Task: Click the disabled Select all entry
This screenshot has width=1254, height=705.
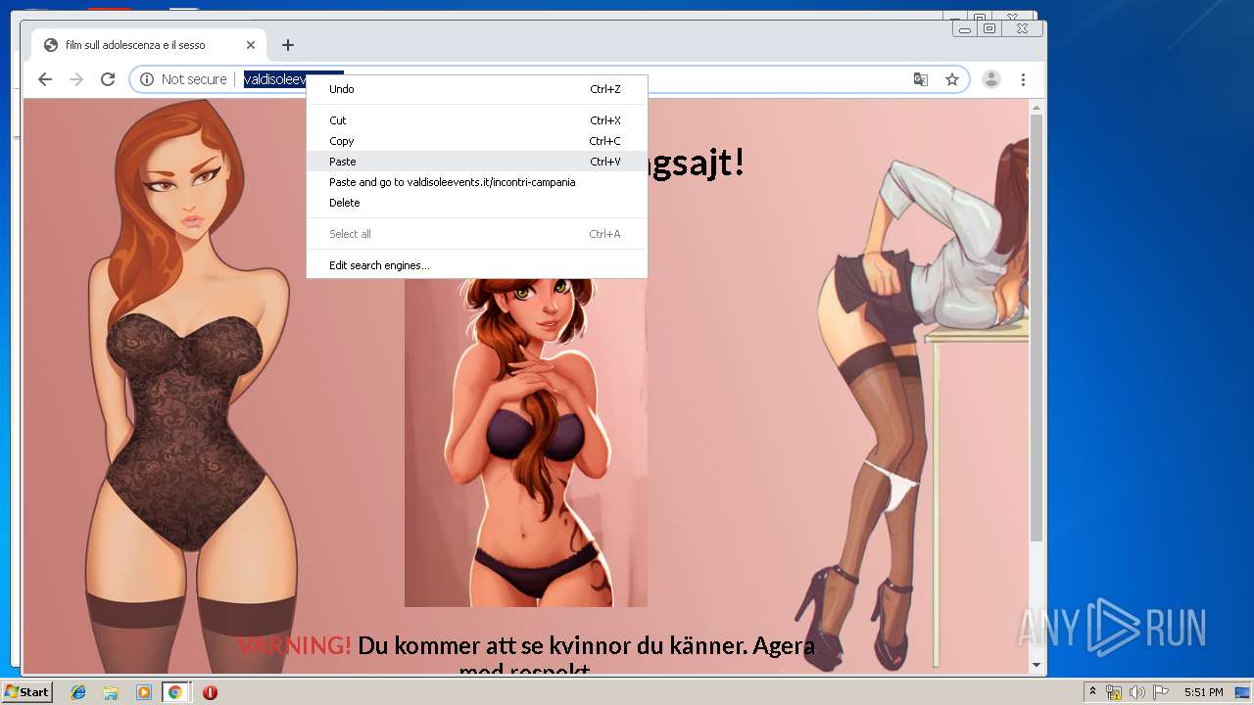Action: [476, 234]
